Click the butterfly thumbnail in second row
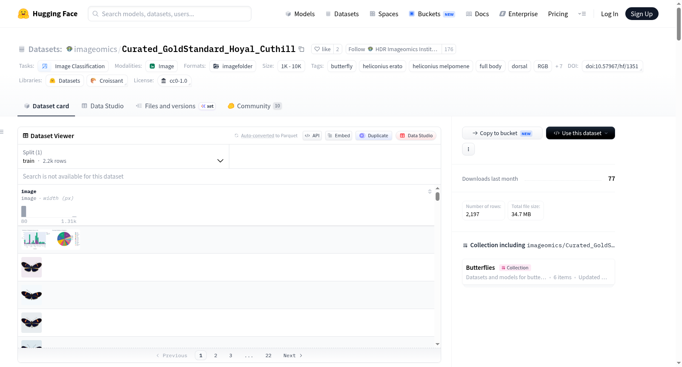The image size is (682, 367). pyautogui.click(x=32, y=267)
